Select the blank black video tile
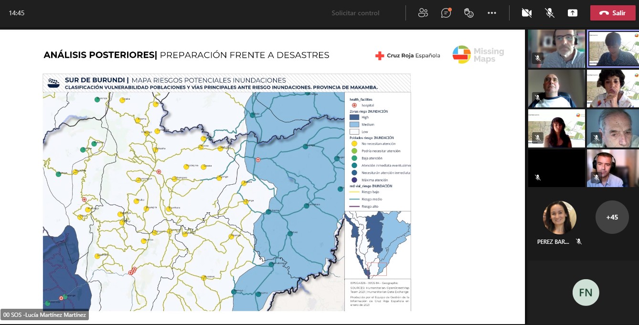Image resolution: width=639 pixels, height=325 pixels. [x=556, y=168]
